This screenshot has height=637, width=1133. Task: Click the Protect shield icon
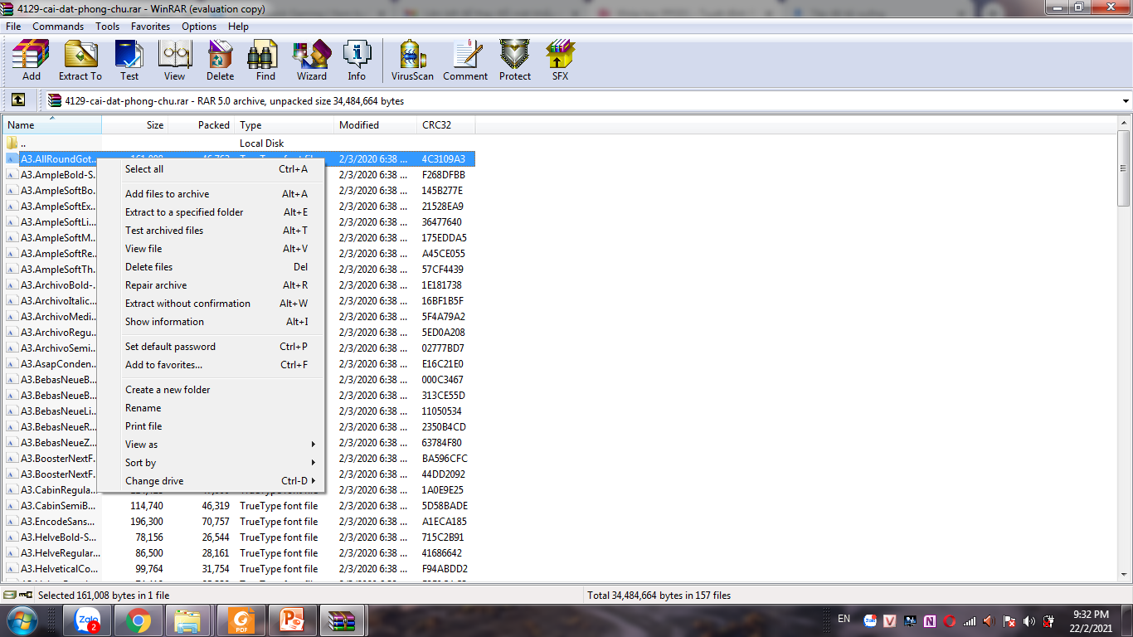[514, 61]
